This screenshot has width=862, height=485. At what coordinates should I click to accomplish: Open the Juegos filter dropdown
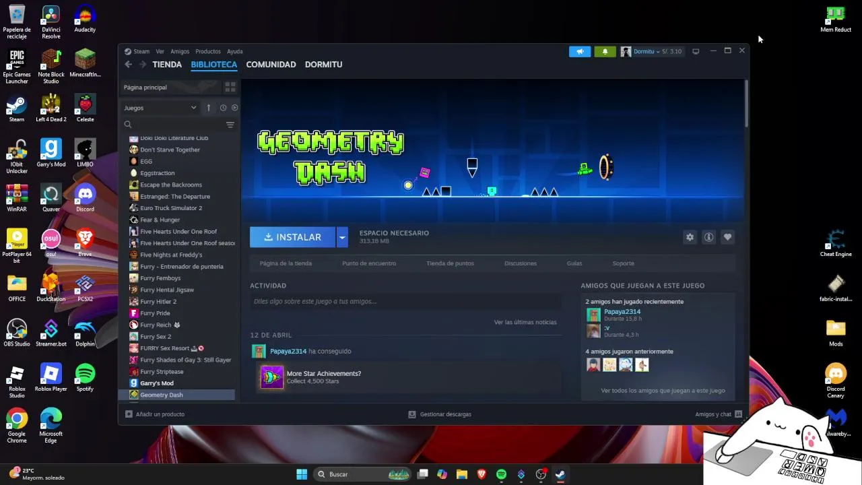(x=160, y=108)
